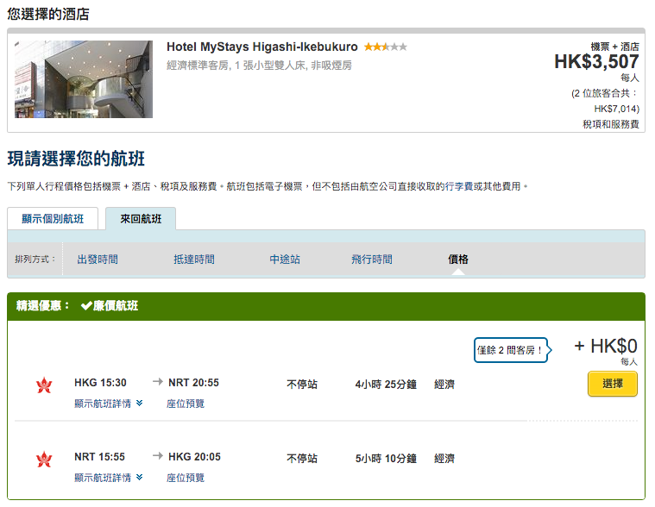Image resolution: width=655 pixels, height=507 pixels.
Task: Sort flights by 出發時間
Action: click(98, 260)
